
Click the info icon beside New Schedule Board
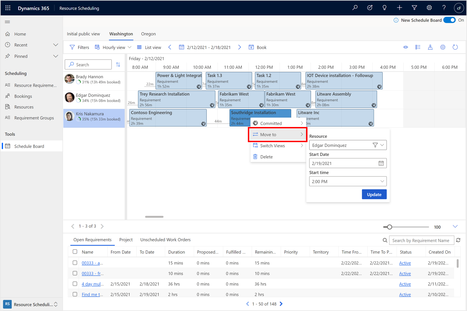coord(396,20)
